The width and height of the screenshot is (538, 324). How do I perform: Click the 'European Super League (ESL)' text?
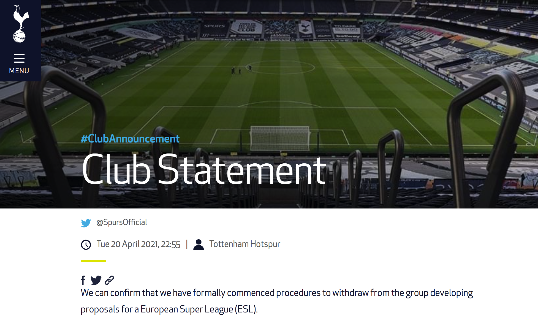pos(199,309)
